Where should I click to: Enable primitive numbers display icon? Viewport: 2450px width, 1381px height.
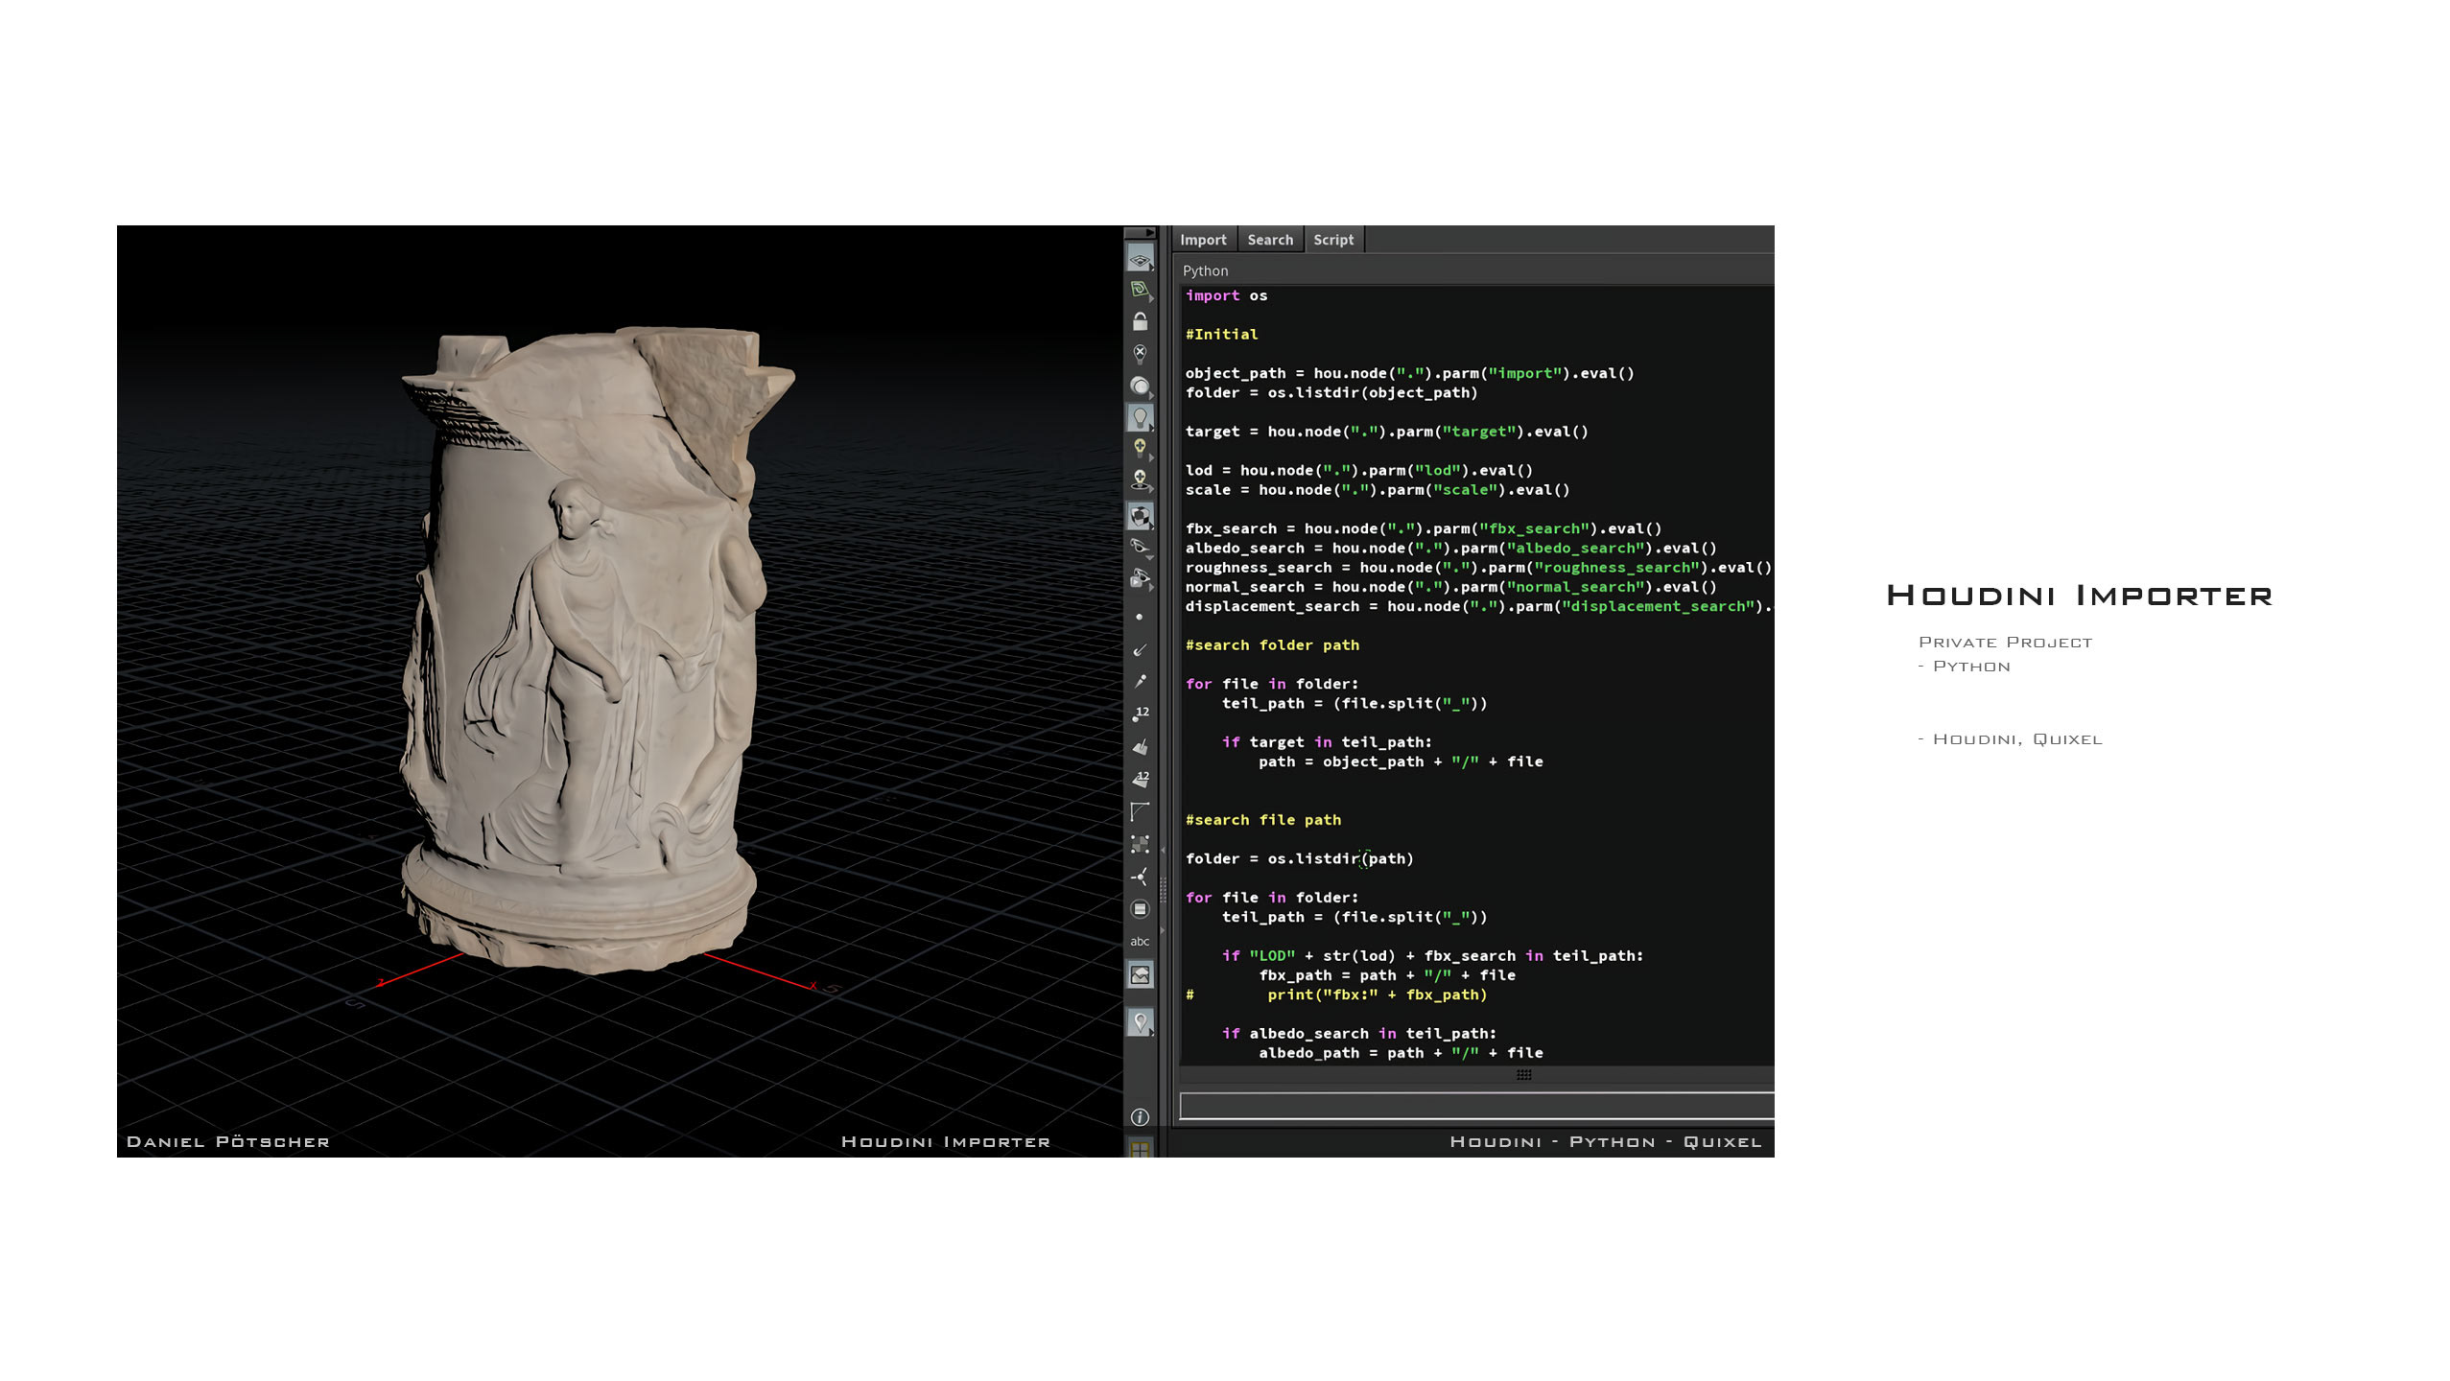click(1140, 779)
